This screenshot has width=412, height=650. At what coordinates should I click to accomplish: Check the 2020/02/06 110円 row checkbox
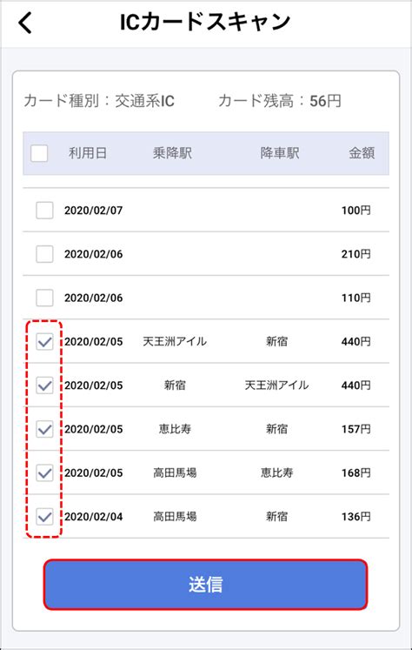[x=44, y=298]
